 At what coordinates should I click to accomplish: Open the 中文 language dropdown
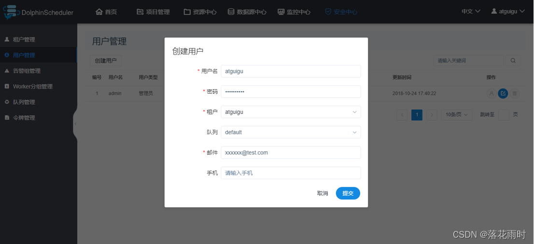471,11
